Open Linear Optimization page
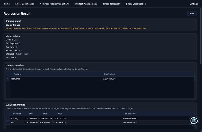 [x=25, y=4]
